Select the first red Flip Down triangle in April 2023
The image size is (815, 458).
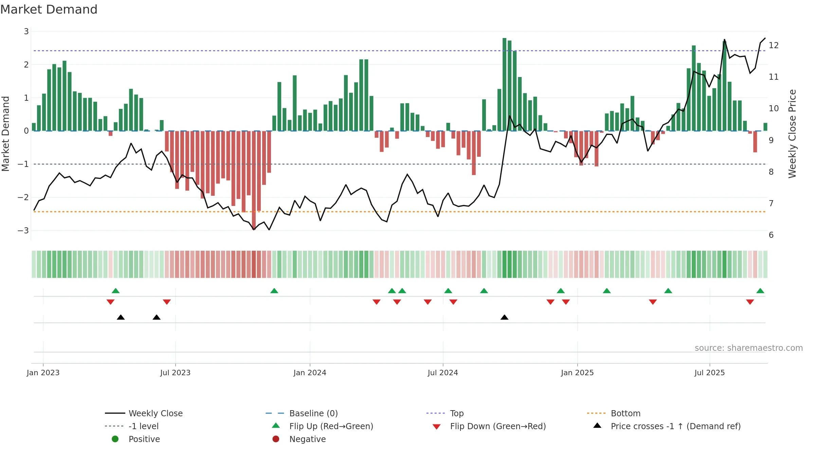(x=110, y=302)
